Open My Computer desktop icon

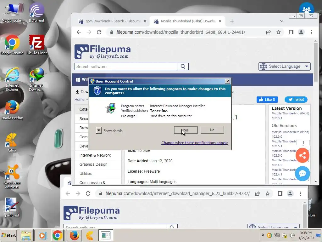[x=12, y=12]
